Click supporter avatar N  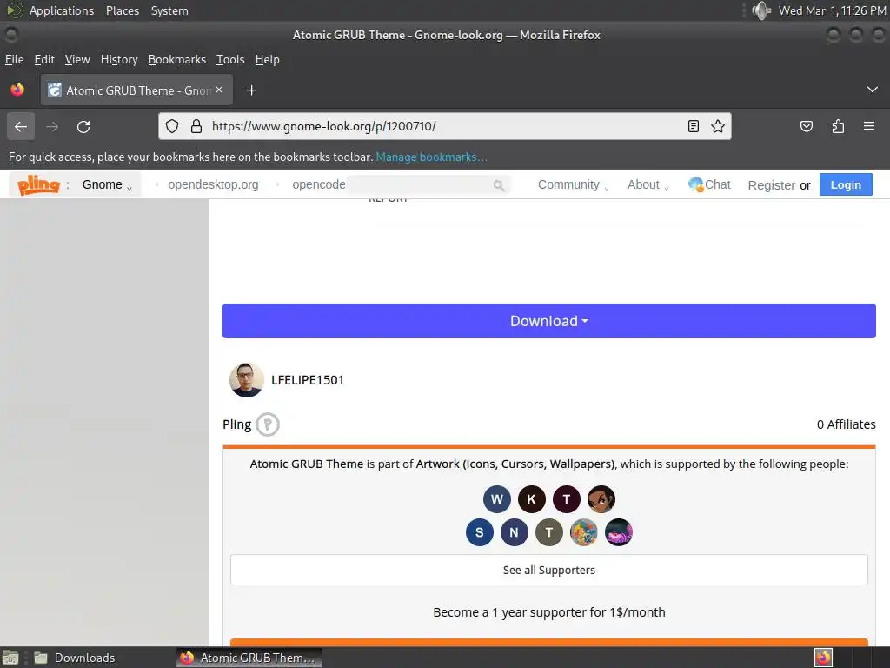pyautogui.click(x=515, y=532)
